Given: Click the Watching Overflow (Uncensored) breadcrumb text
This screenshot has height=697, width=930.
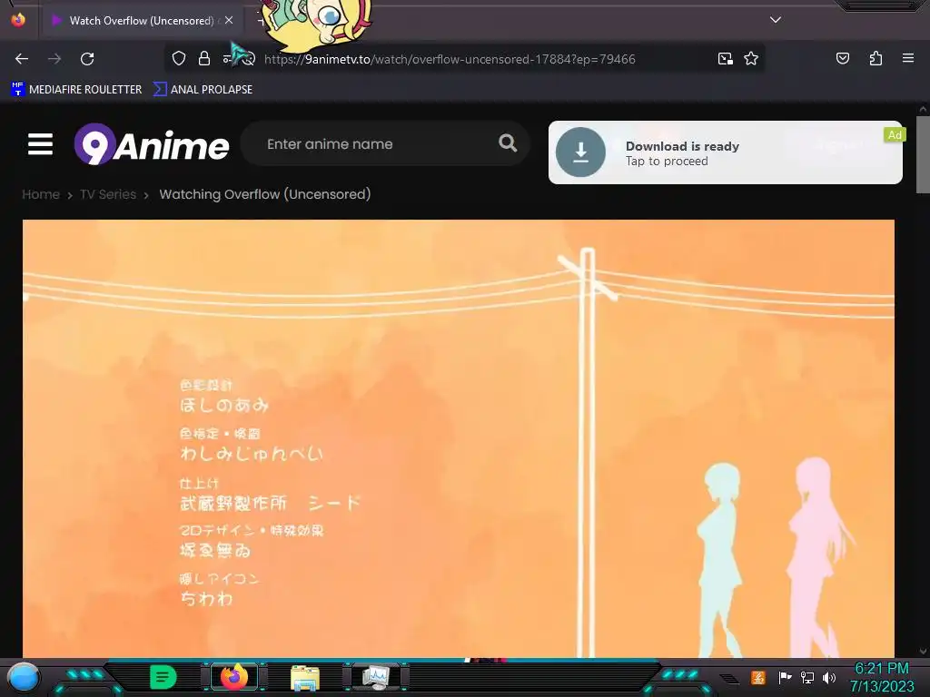Looking at the screenshot, I should (x=265, y=194).
